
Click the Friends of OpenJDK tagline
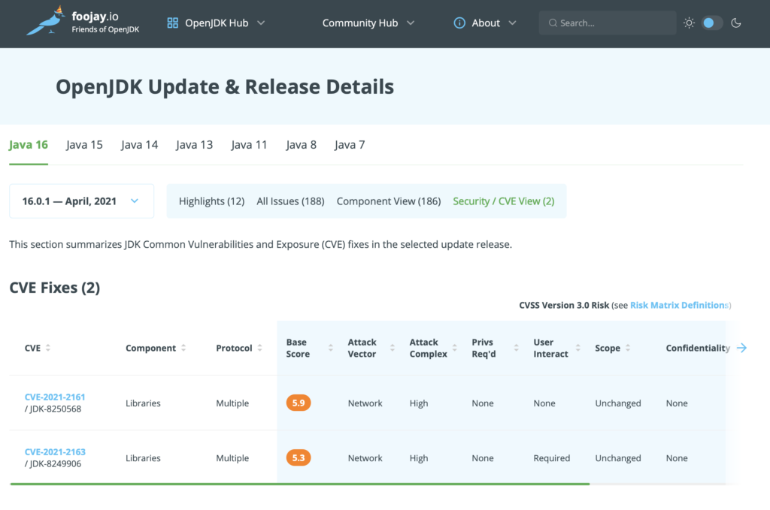[x=105, y=29]
